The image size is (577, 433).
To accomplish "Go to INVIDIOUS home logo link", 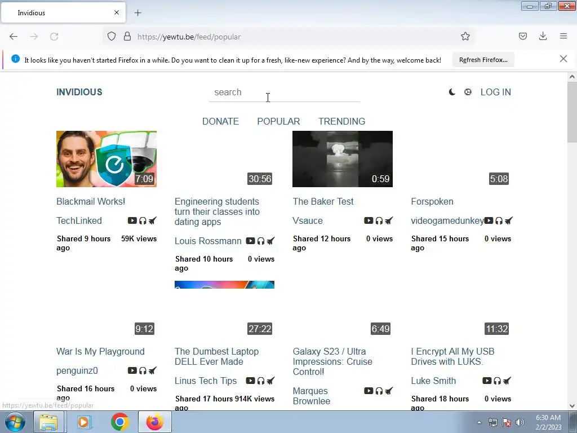I will pos(79,92).
